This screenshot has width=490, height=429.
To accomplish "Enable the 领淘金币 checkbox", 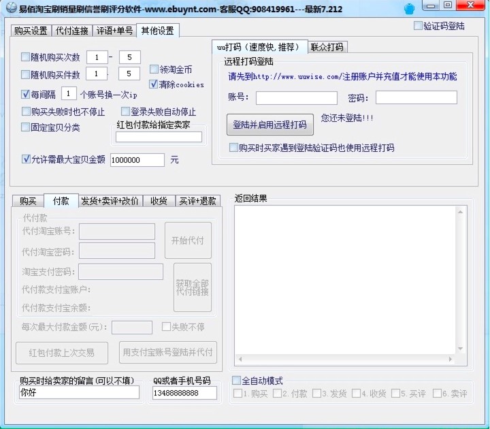I will [154, 69].
